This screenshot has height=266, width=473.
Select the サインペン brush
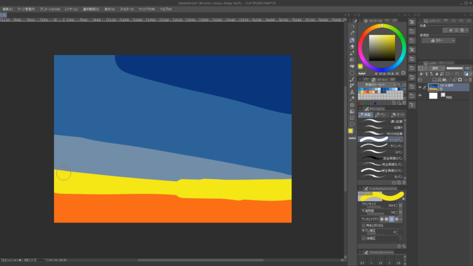381,146
